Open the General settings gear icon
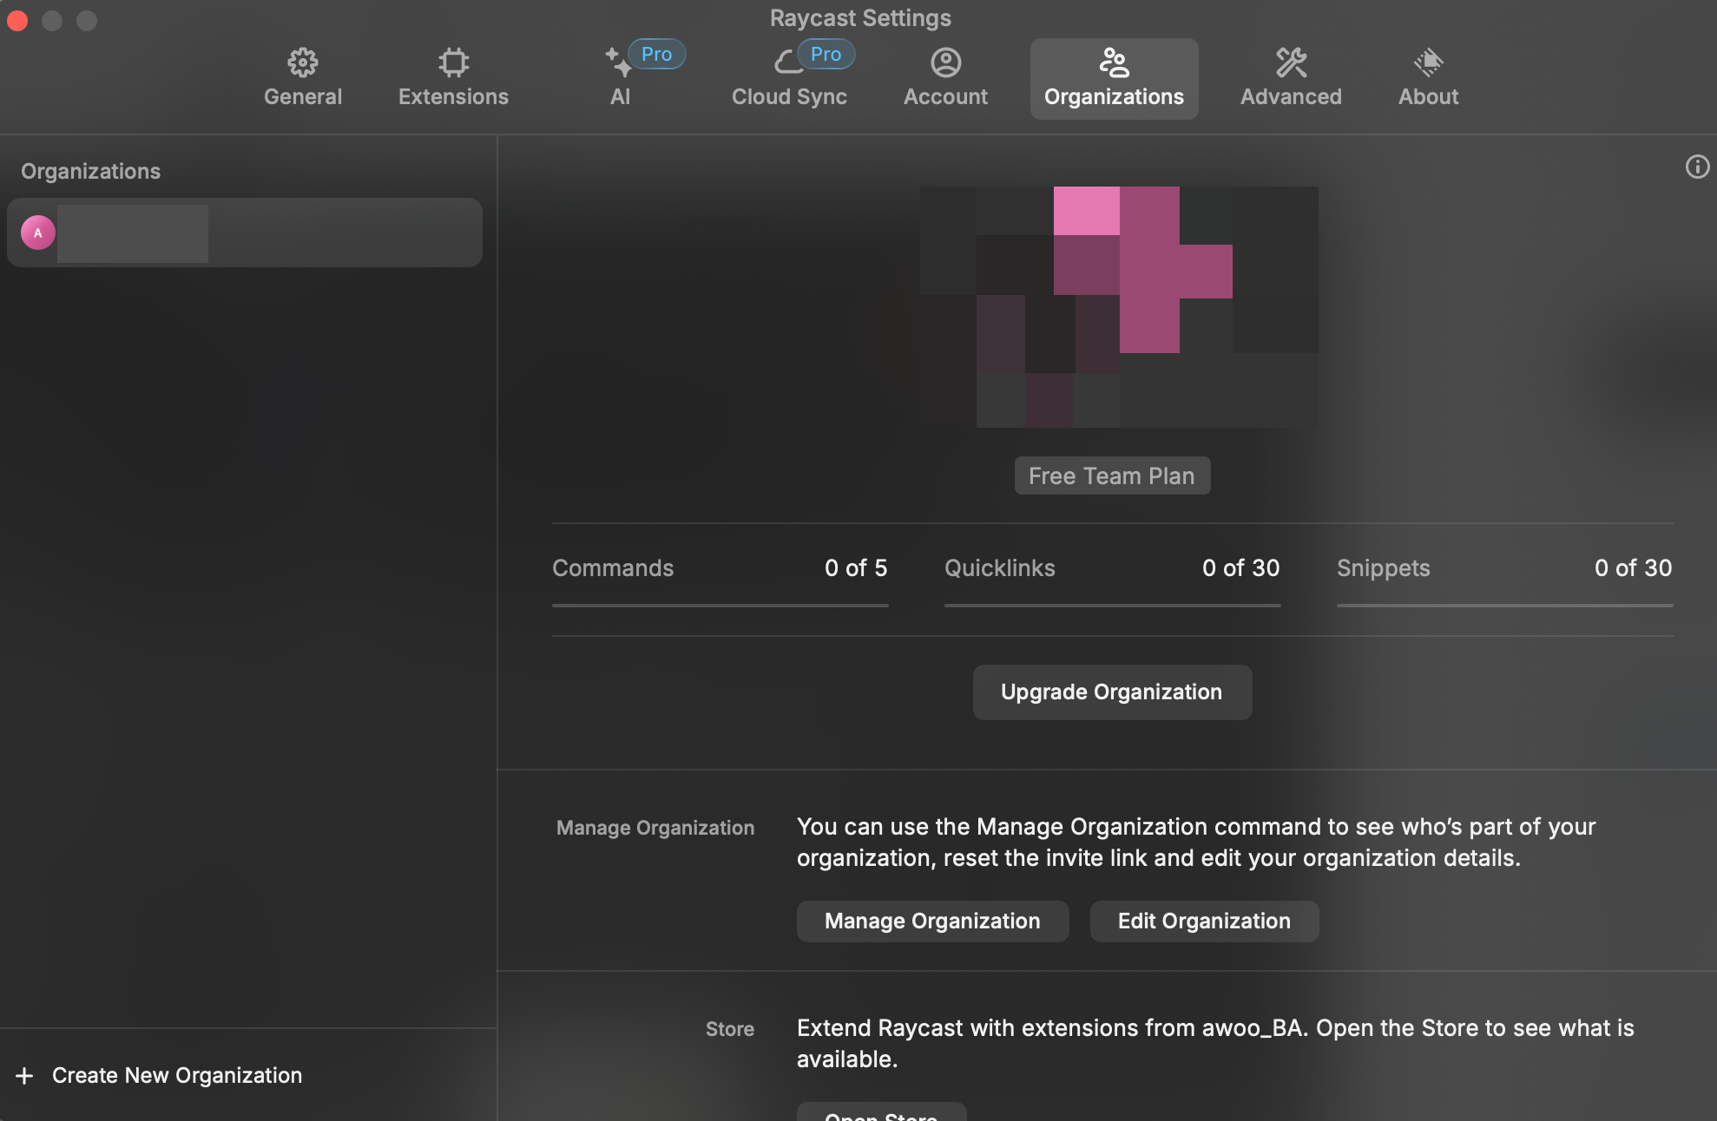 pyautogui.click(x=302, y=62)
